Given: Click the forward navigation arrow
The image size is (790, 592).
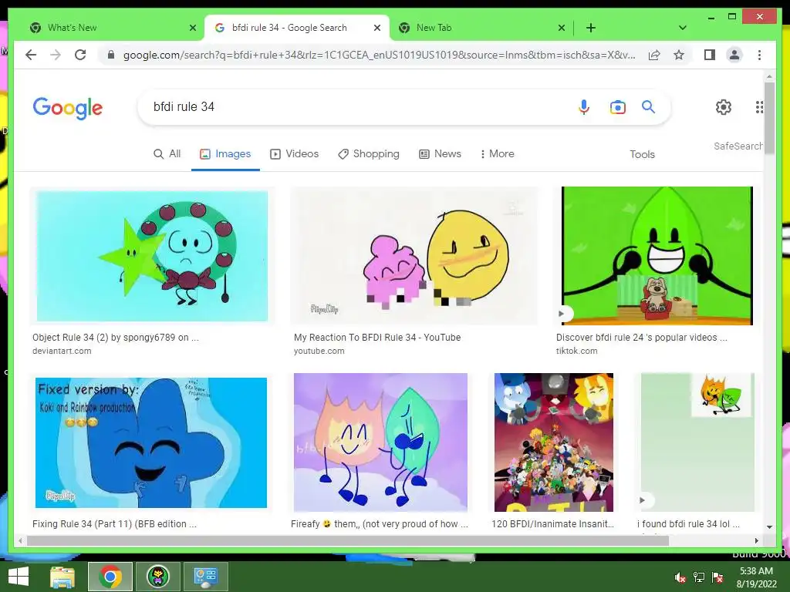Looking at the screenshot, I should pyautogui.click(x=56, y=55).
